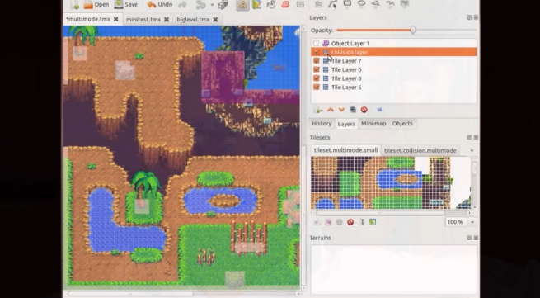This screenshot has height=298, width=540.
Task: Open the tileset zoom 100 % dropdown
Action: pos(472,222)
